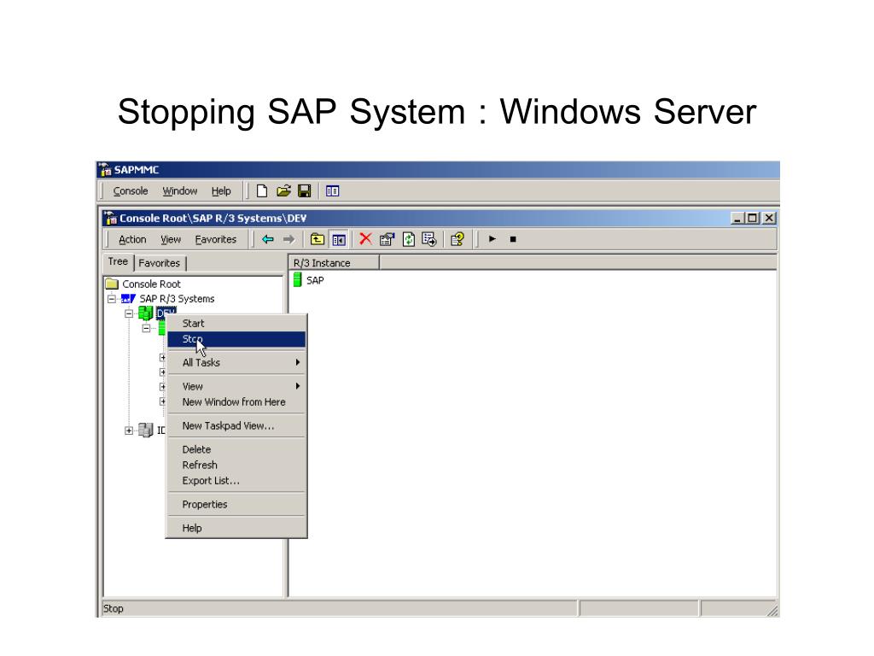This screenshot has width=874, height=656.
Task: Select the SAP entry text in the list
Action: click(315, 280)
